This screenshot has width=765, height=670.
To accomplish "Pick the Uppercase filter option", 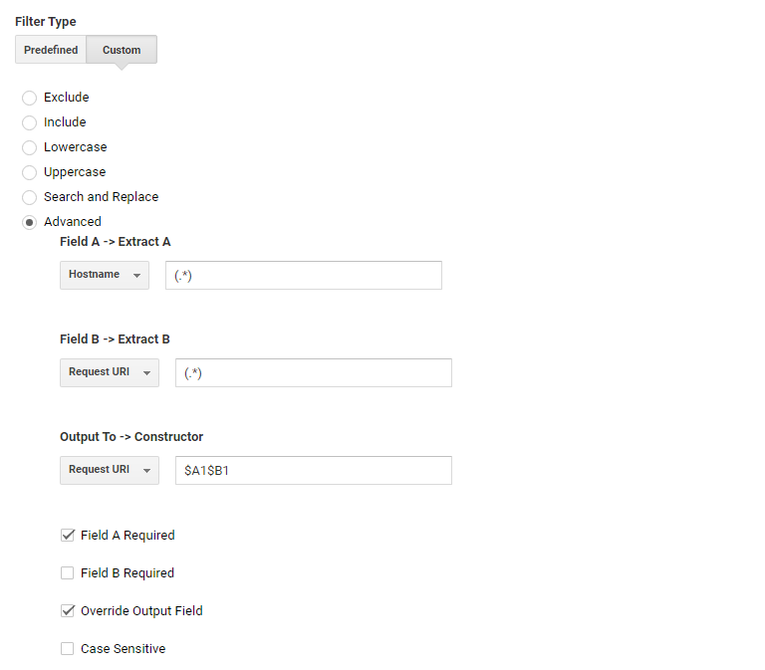I will pos(30,172).
